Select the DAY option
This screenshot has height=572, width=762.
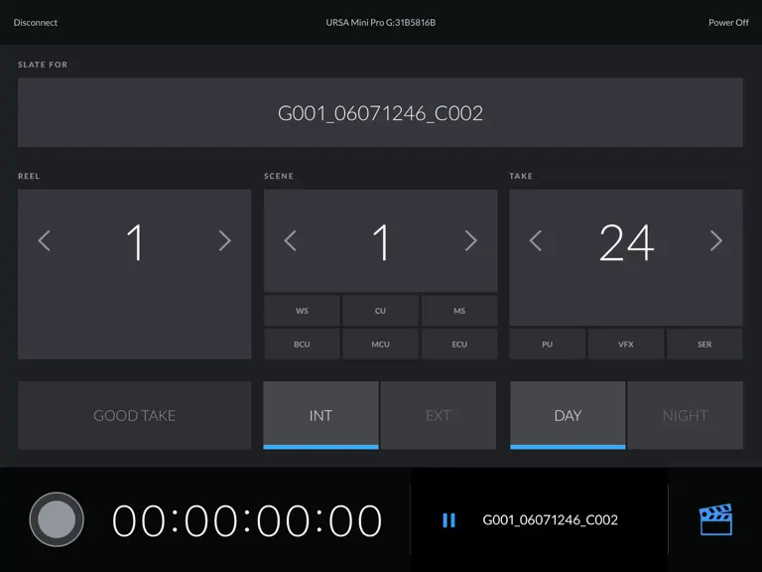point(568,415)
